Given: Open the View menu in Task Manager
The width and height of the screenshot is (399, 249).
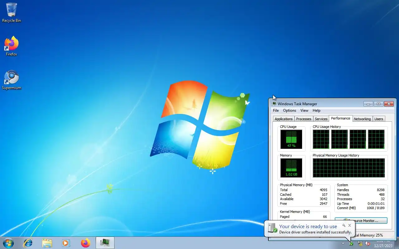Looking at the screenshot, I should (x=304, y=110).
